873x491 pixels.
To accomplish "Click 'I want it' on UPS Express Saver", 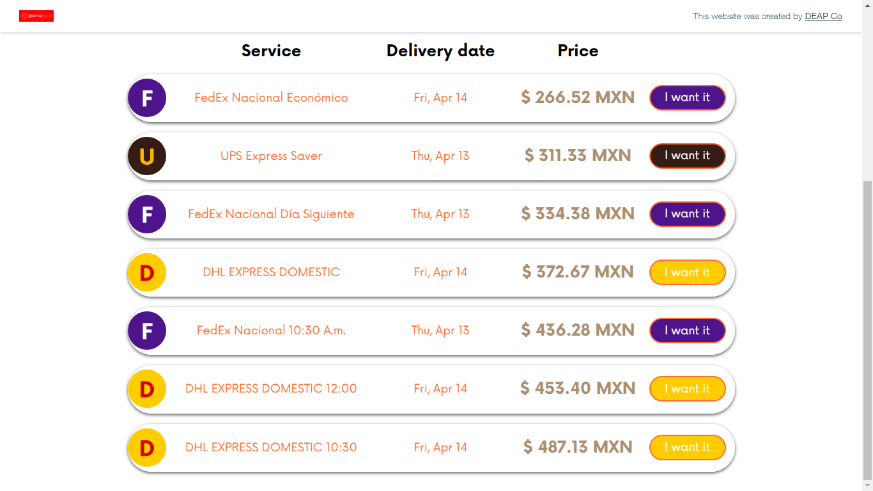I will [x=688, y=155].
